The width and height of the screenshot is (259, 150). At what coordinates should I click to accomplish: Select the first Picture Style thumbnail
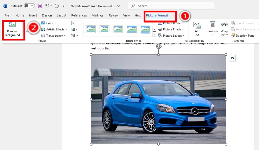point(91,29)
